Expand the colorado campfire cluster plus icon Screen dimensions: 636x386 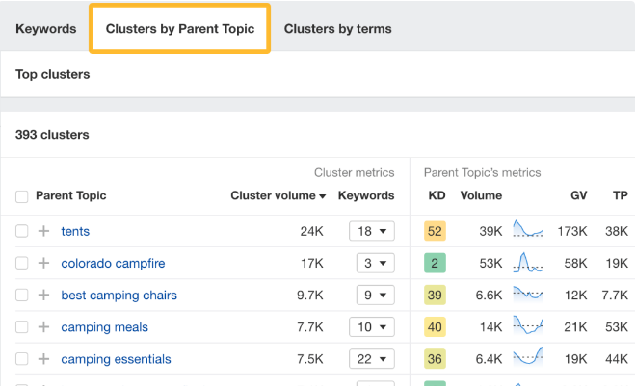click(43, 263)
